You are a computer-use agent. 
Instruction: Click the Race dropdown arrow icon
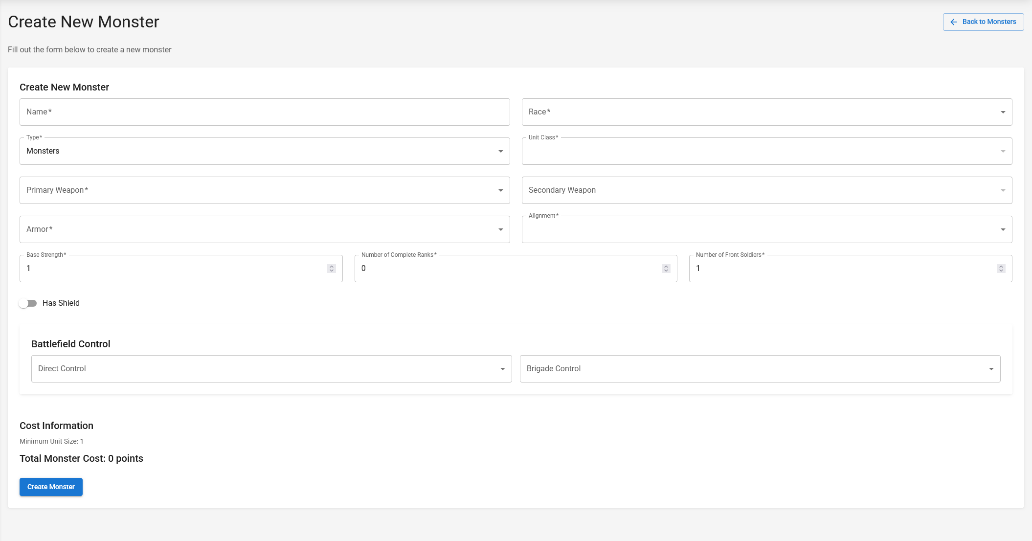(x=1003, y=112)
